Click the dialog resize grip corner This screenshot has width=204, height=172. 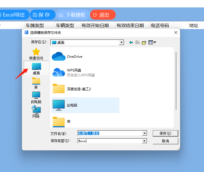178,149
